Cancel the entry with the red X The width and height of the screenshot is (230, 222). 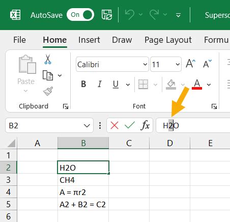[x=114, y=126]
